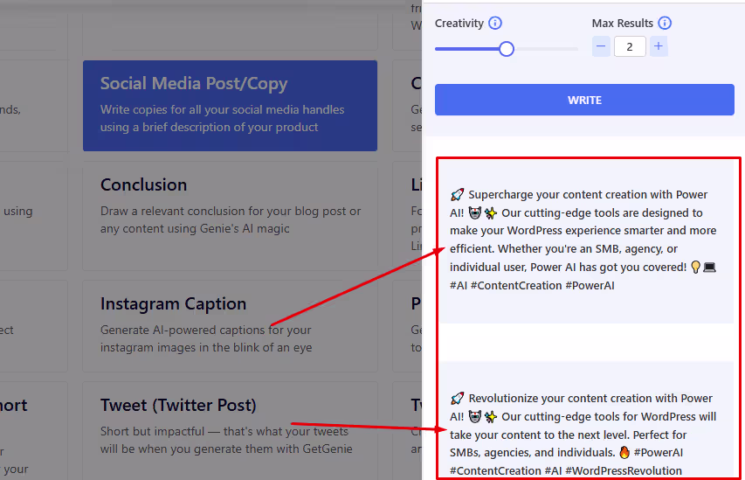Click the '#AI #ContentCreation #PowerAI' hashtags line
This screenshot has height=480, width=745.
click(532, 285)
